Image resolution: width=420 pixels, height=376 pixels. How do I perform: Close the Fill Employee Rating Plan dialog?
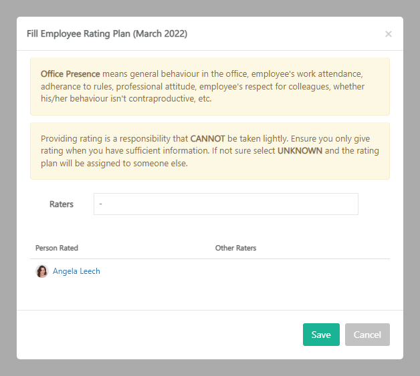pos(388,34)
